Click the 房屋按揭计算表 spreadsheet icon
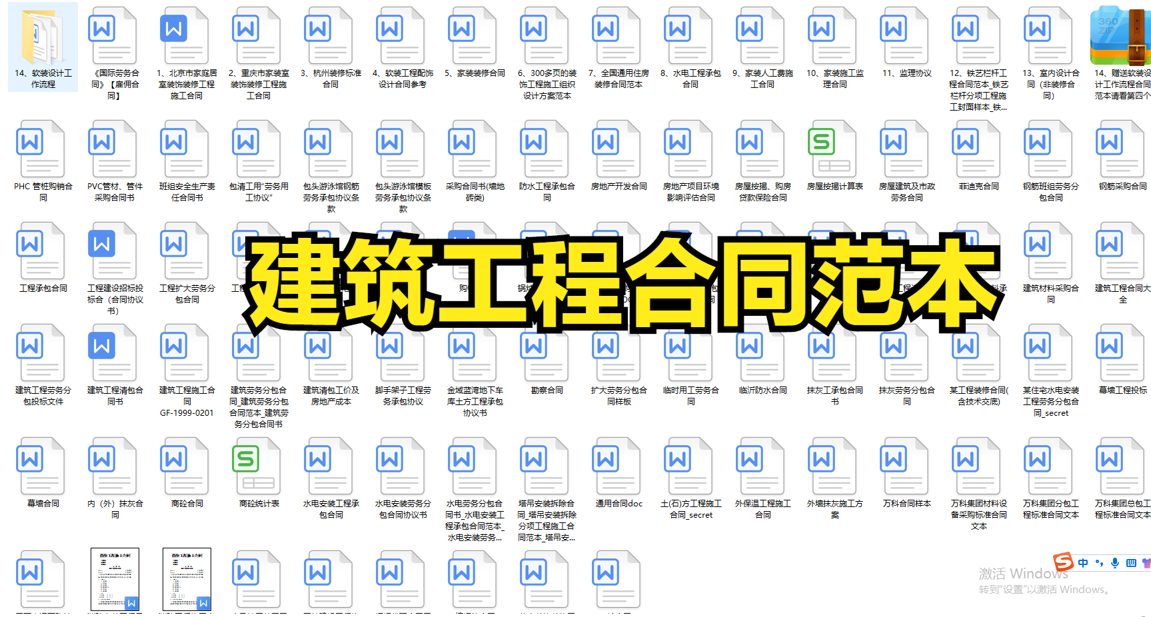This screenshot has height=617, width=1151. click(832, 149)
